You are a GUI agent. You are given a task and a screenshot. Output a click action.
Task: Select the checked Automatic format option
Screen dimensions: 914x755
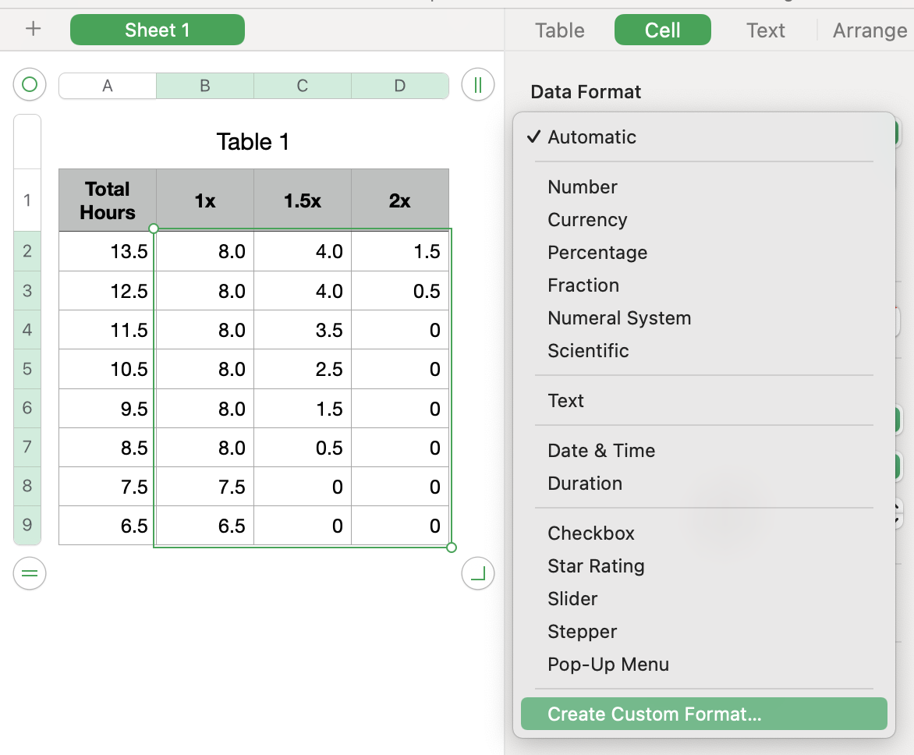(x=592, y=137)
